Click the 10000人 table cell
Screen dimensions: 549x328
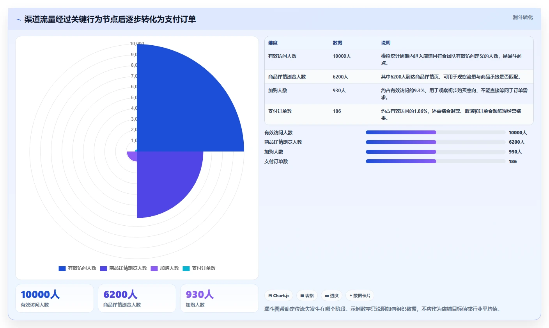coord(342,56)
